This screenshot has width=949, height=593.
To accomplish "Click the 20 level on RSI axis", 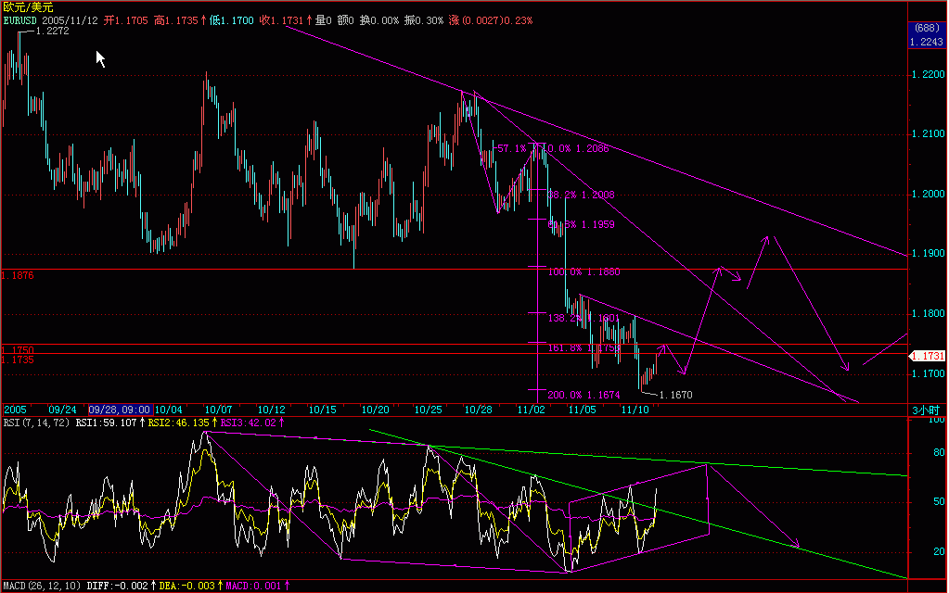I will [939, 551].
